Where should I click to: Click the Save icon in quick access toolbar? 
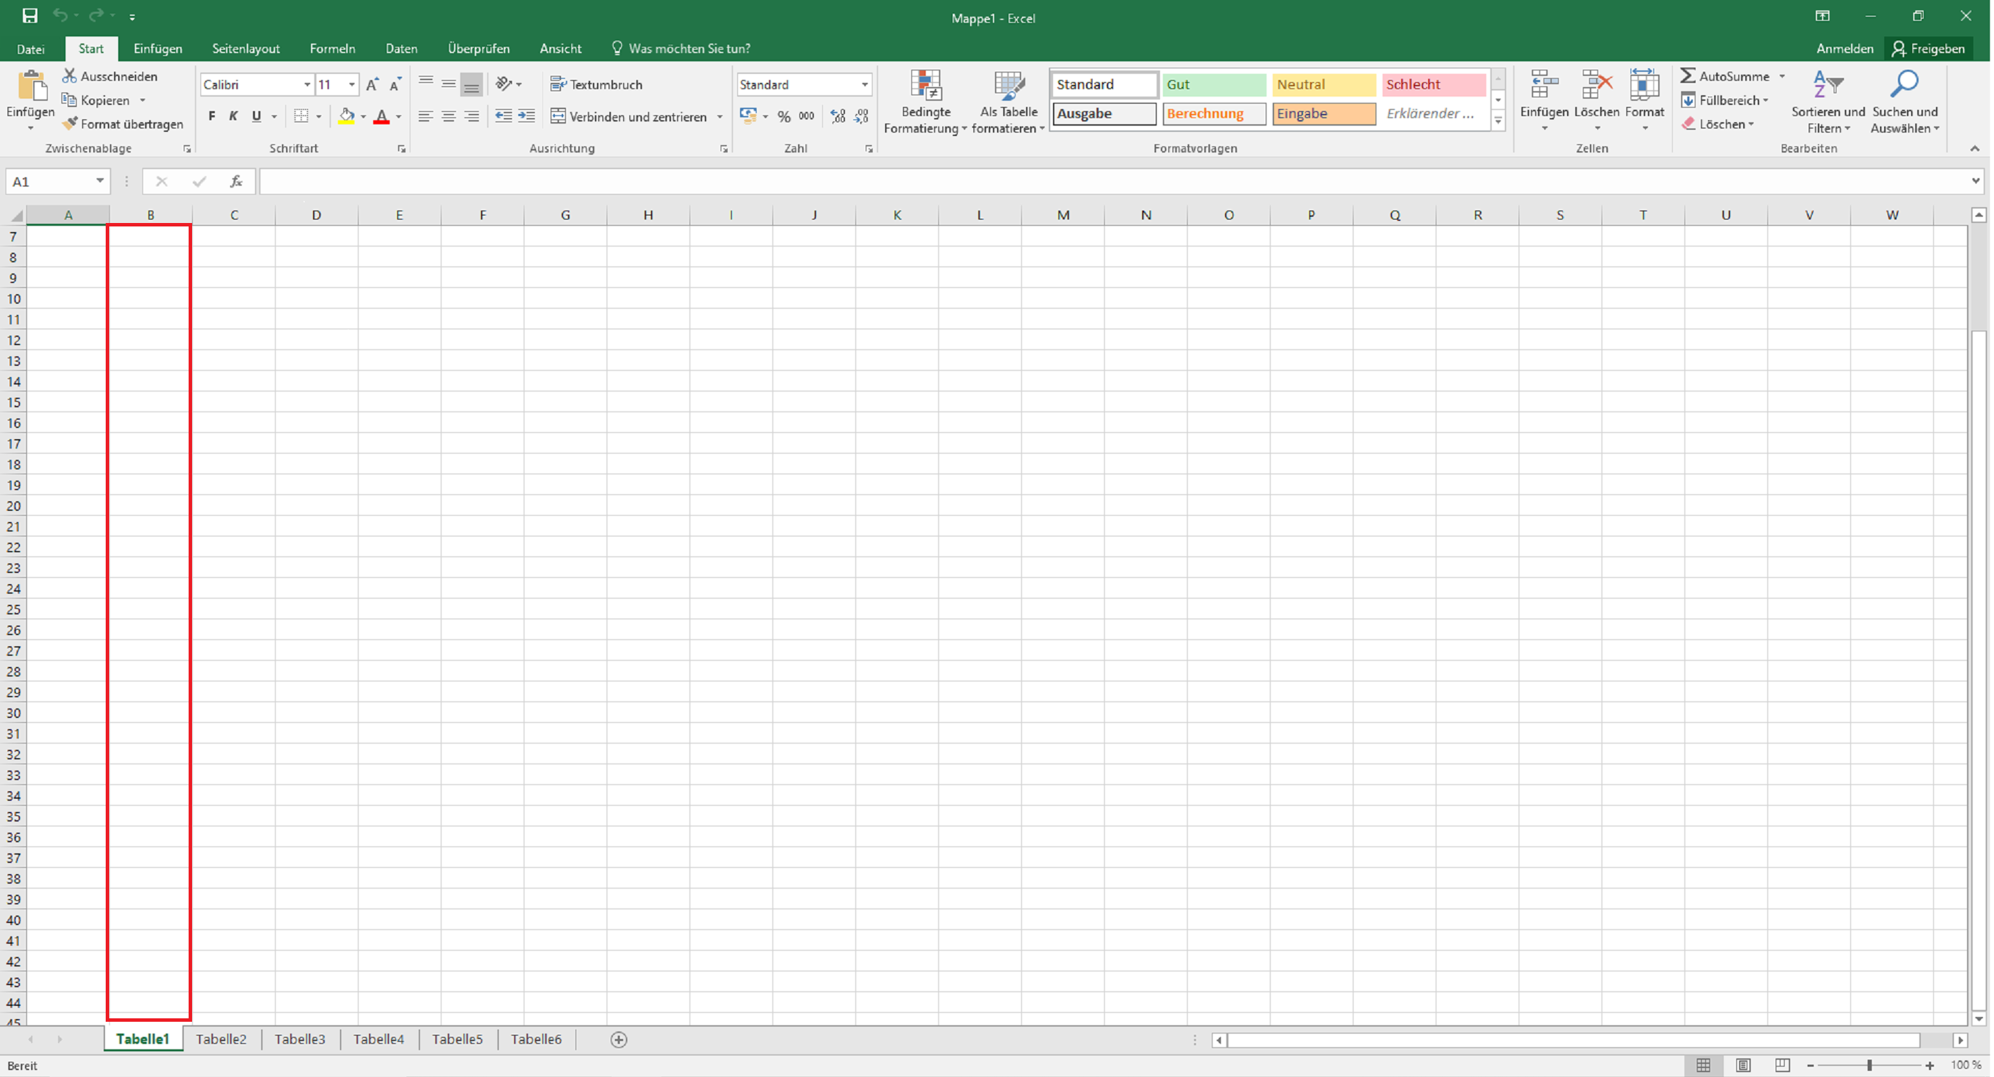30,15
